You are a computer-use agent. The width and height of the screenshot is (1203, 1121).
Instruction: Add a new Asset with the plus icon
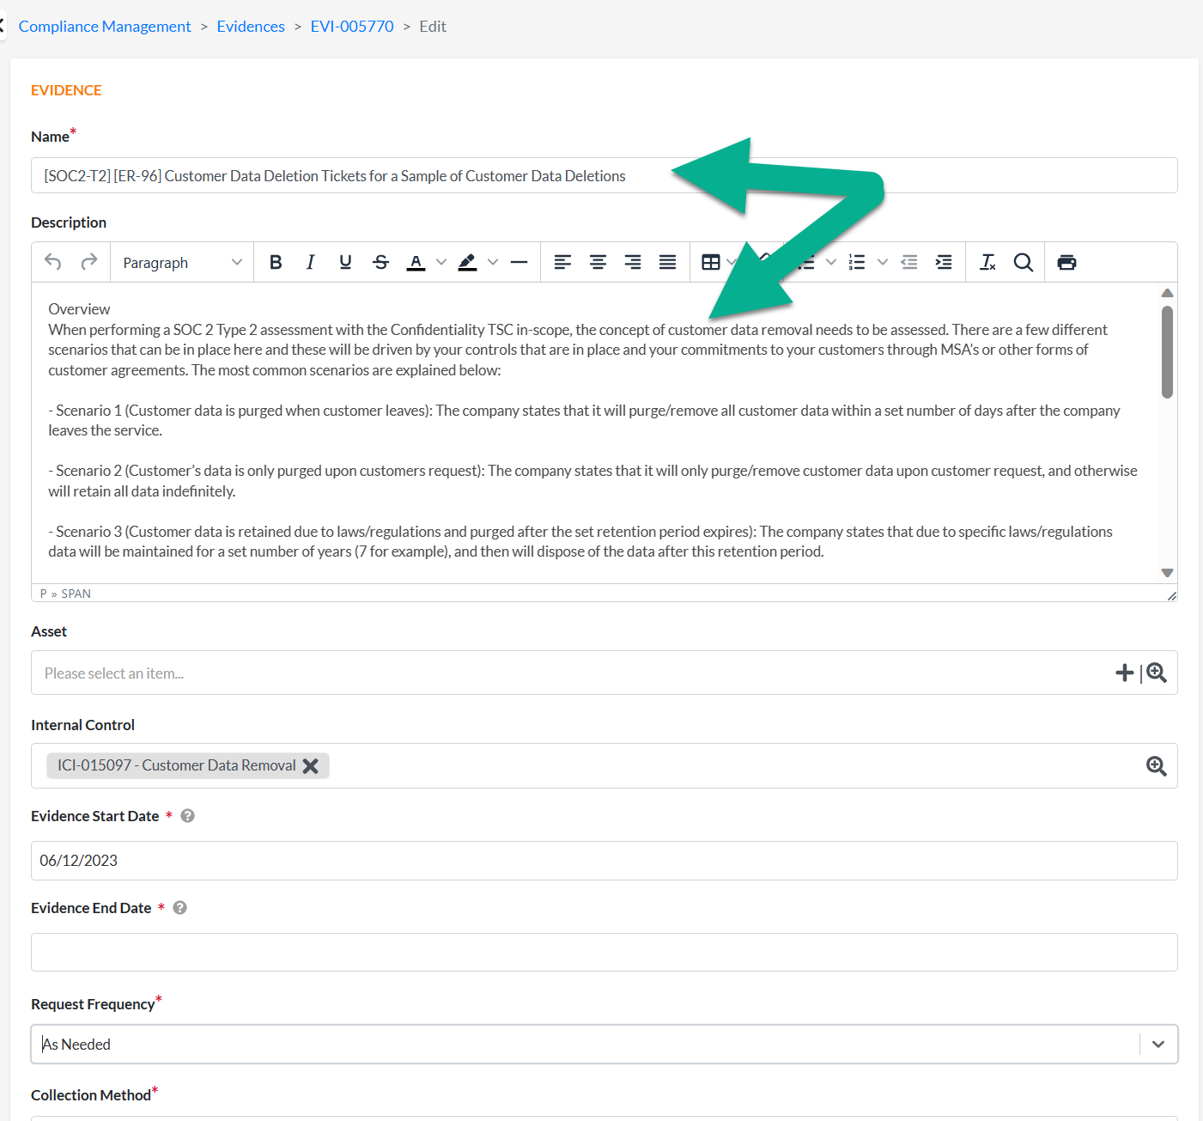click(x=1124, y=673)
